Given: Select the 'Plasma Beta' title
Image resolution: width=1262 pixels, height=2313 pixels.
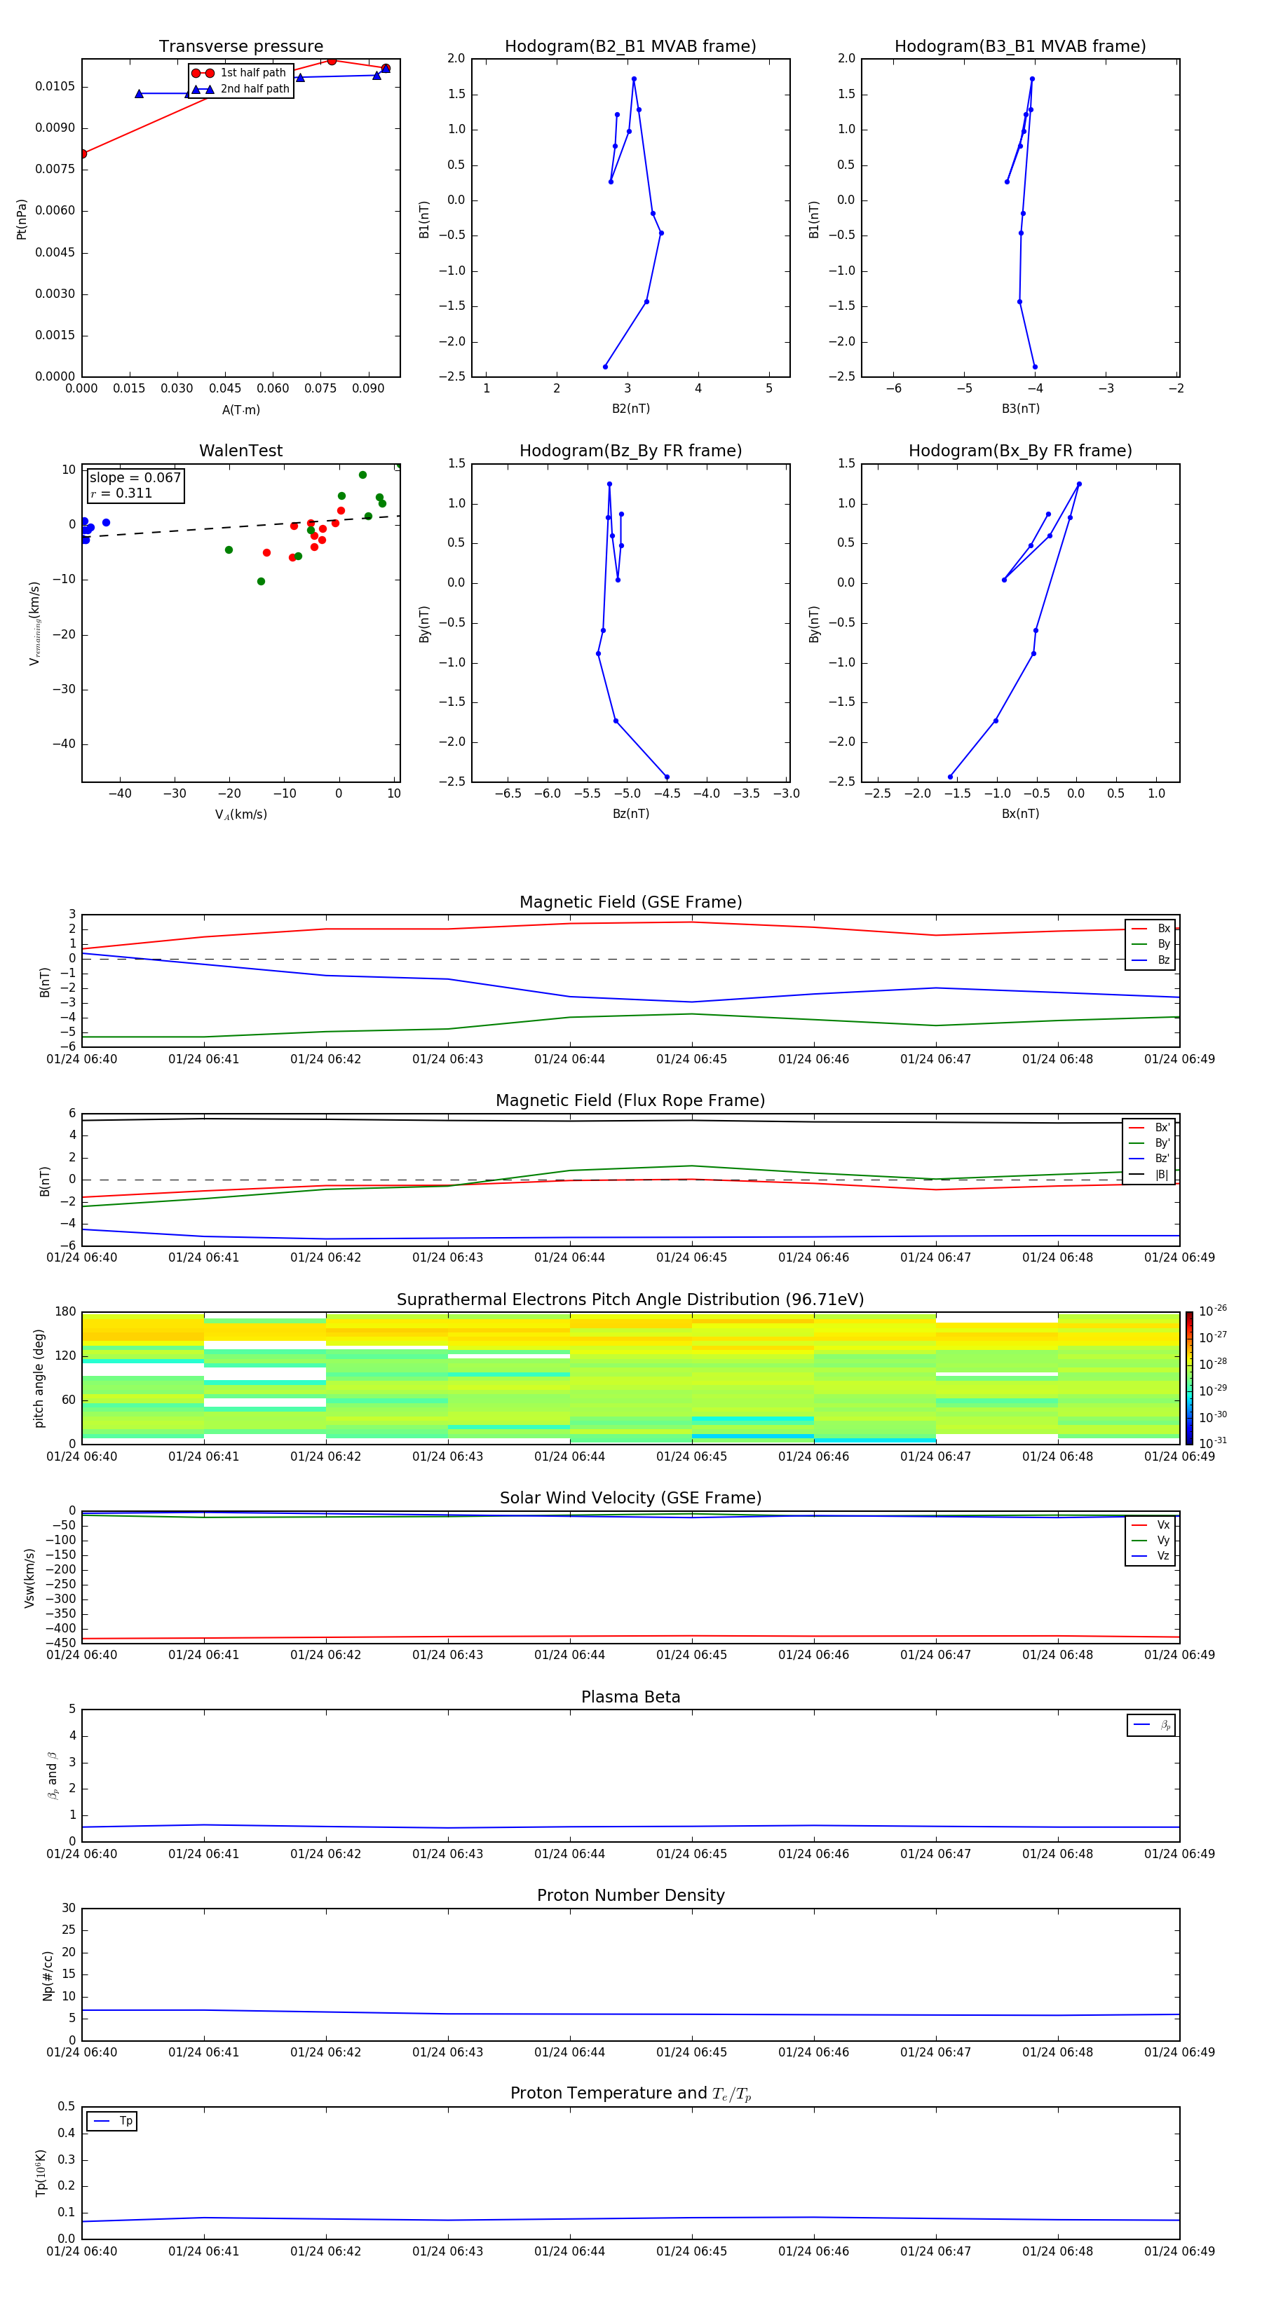Looking at the screenshot, I should pos(630,1697).
